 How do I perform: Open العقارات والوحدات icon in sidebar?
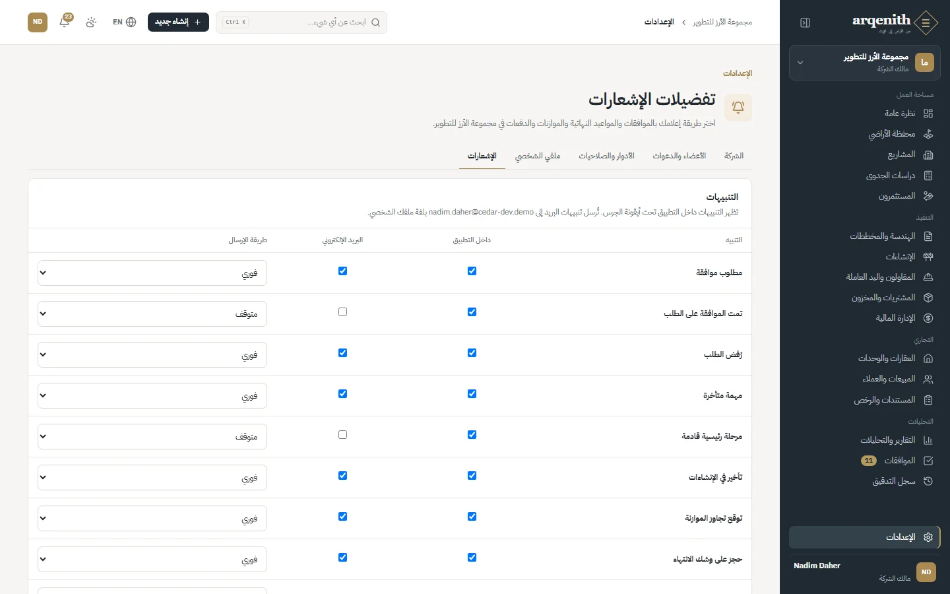coord(928,358)
